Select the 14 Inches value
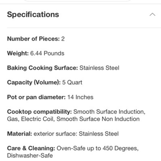Viewport: 161px width, 161px height. coord(80,97)
